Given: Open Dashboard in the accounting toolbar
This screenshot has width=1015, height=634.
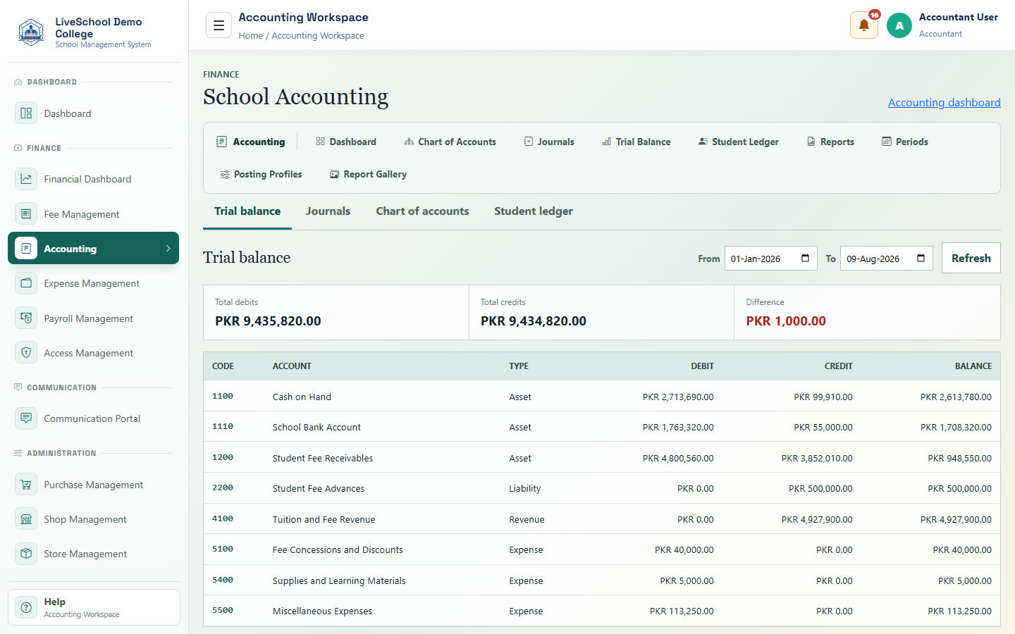Looking at the screenshot, I should [x=346, y=142].
